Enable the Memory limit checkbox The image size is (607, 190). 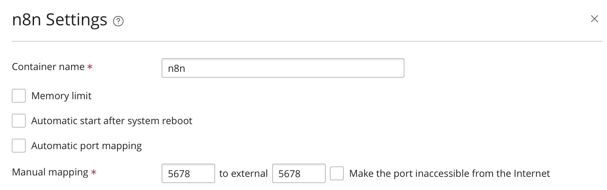(19, 96)
